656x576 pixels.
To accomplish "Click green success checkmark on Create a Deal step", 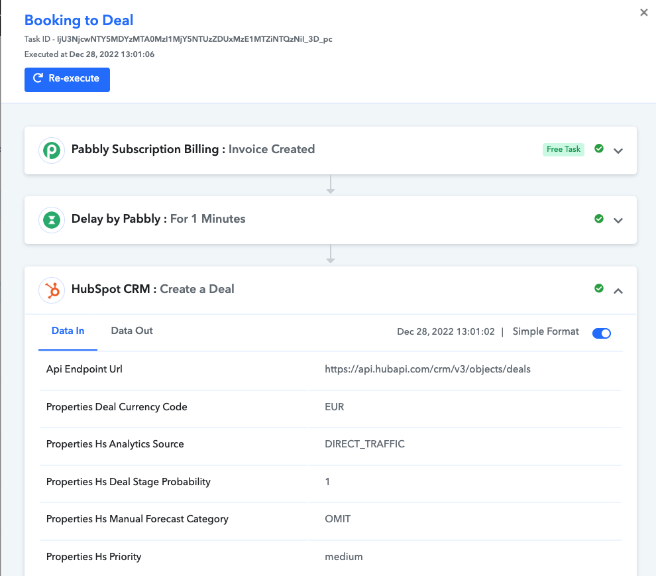I will tap(599, 288).
